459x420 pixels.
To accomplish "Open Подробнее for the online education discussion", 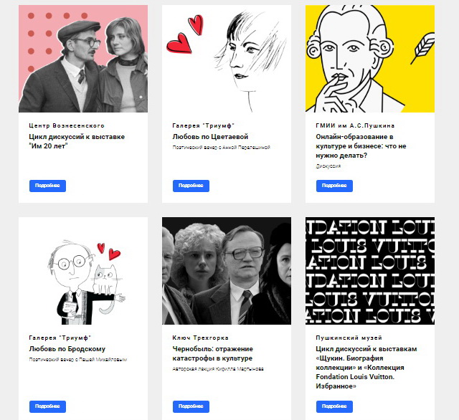I will (x=334, y=186).
